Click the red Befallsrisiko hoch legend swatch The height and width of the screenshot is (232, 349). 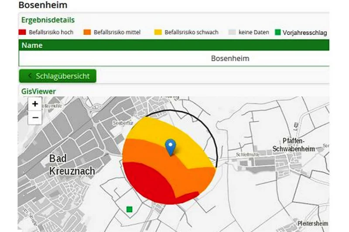[x=22, y=32]
